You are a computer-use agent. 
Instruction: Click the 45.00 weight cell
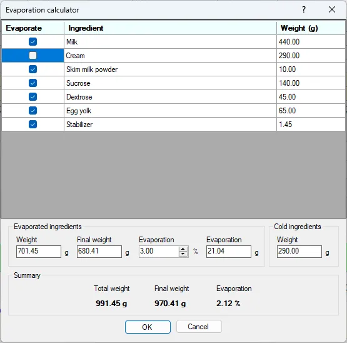311,96
